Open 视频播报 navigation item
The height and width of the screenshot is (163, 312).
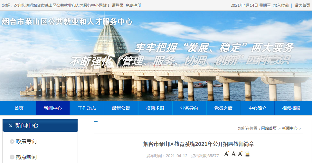pyautogui.click(x=291, y=108)
